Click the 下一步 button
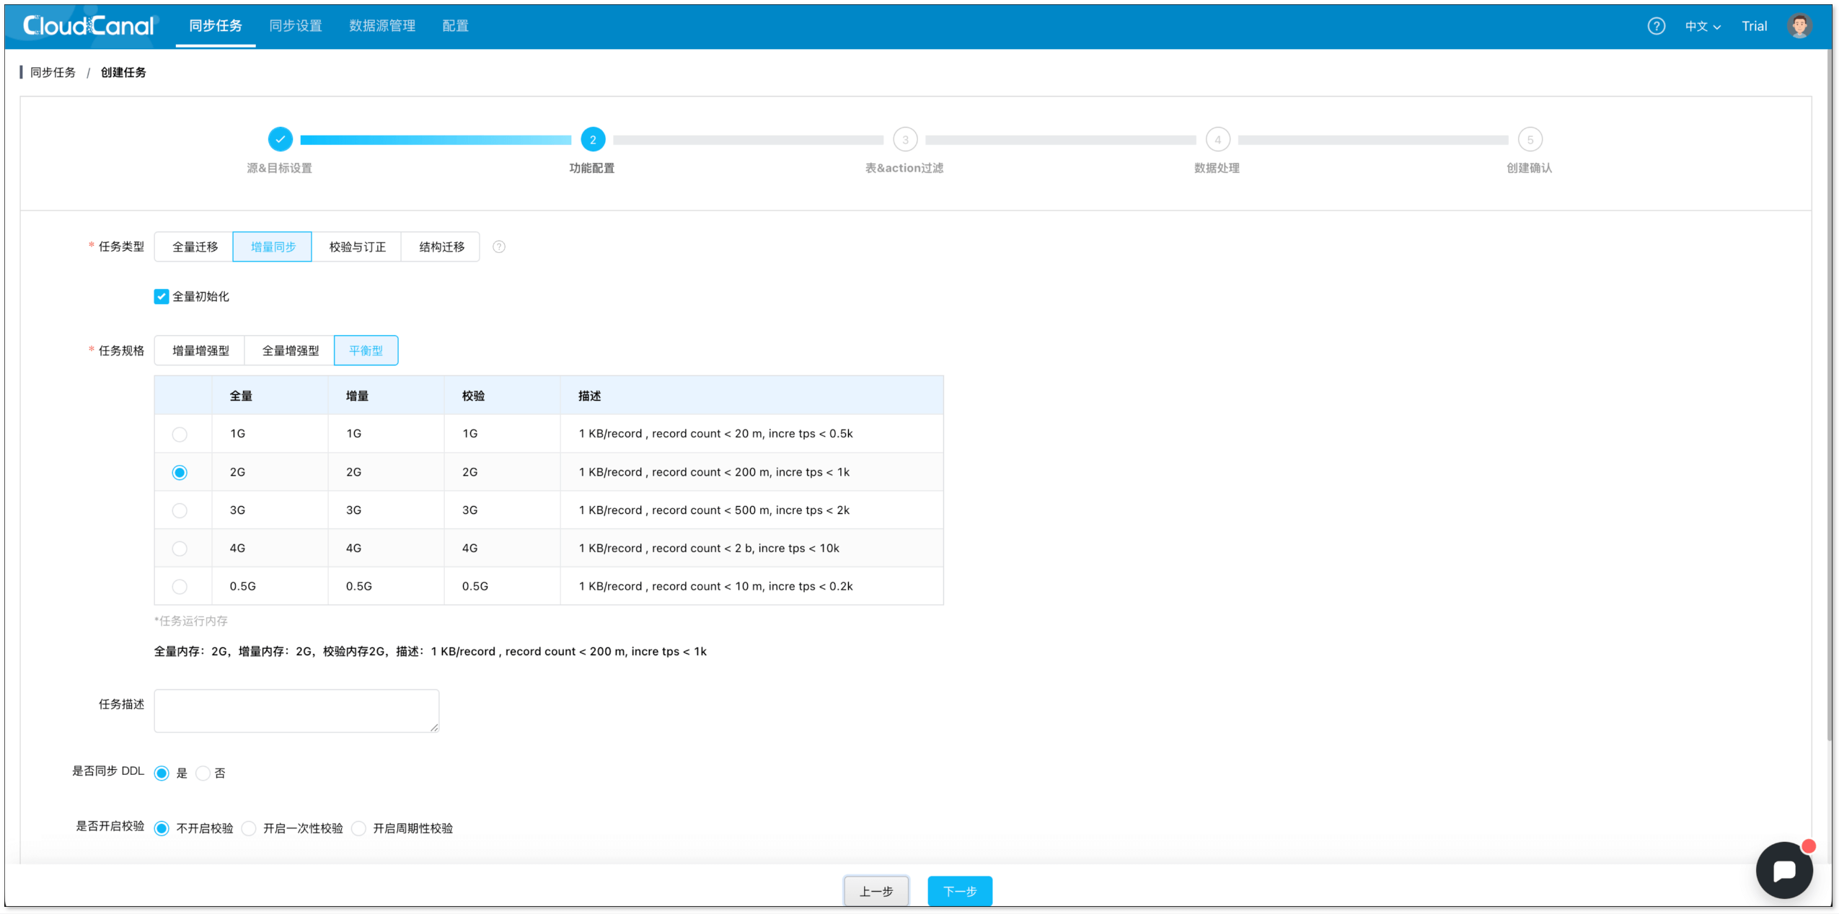This screenshot has height=914, width=1839. point(959,891)
